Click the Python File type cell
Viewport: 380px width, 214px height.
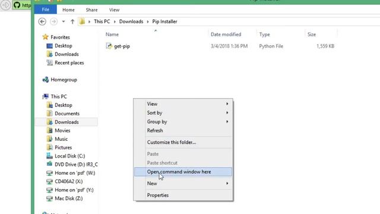point(271,46)
